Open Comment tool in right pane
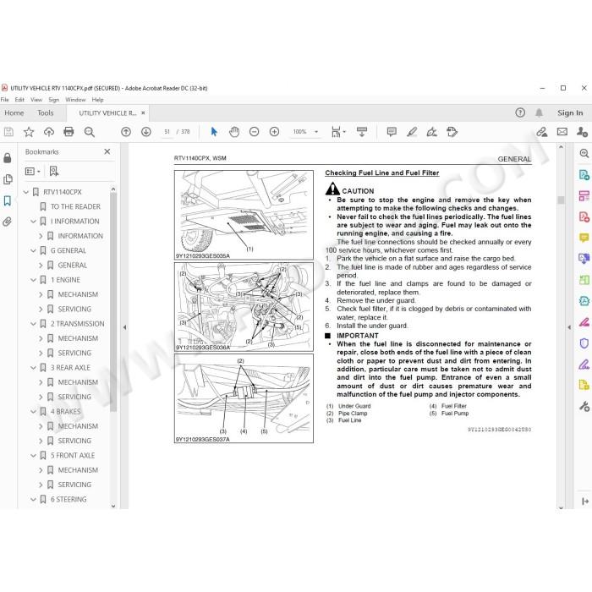This screenshot has width=592, height=592. coord(584,238)
